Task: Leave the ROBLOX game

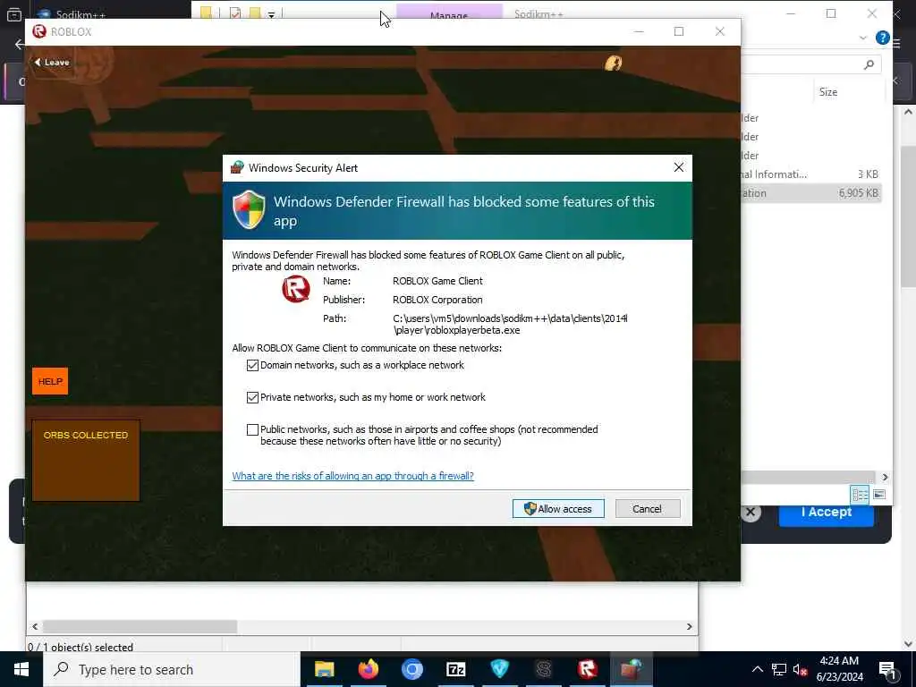Action: pos(51,62)
